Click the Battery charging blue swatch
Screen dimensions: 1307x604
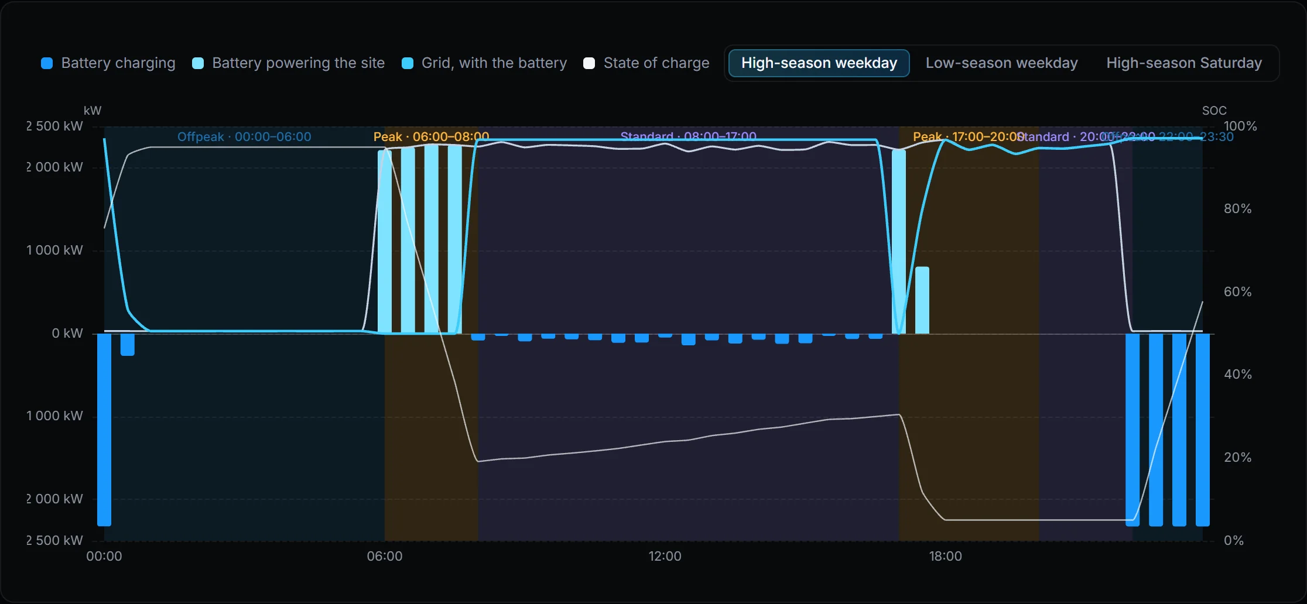click(x=47, y=63)
